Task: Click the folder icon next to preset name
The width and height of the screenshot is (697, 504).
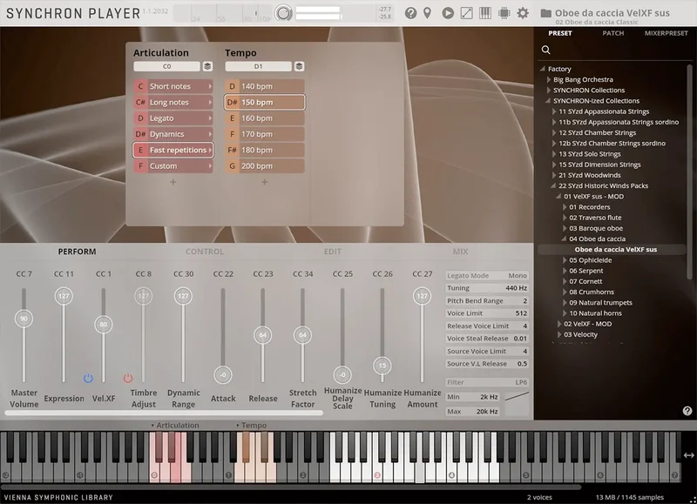Action: pos(546,13)
